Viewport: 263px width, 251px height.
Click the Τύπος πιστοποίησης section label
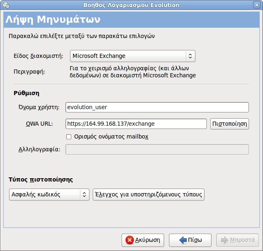[41, 180]
